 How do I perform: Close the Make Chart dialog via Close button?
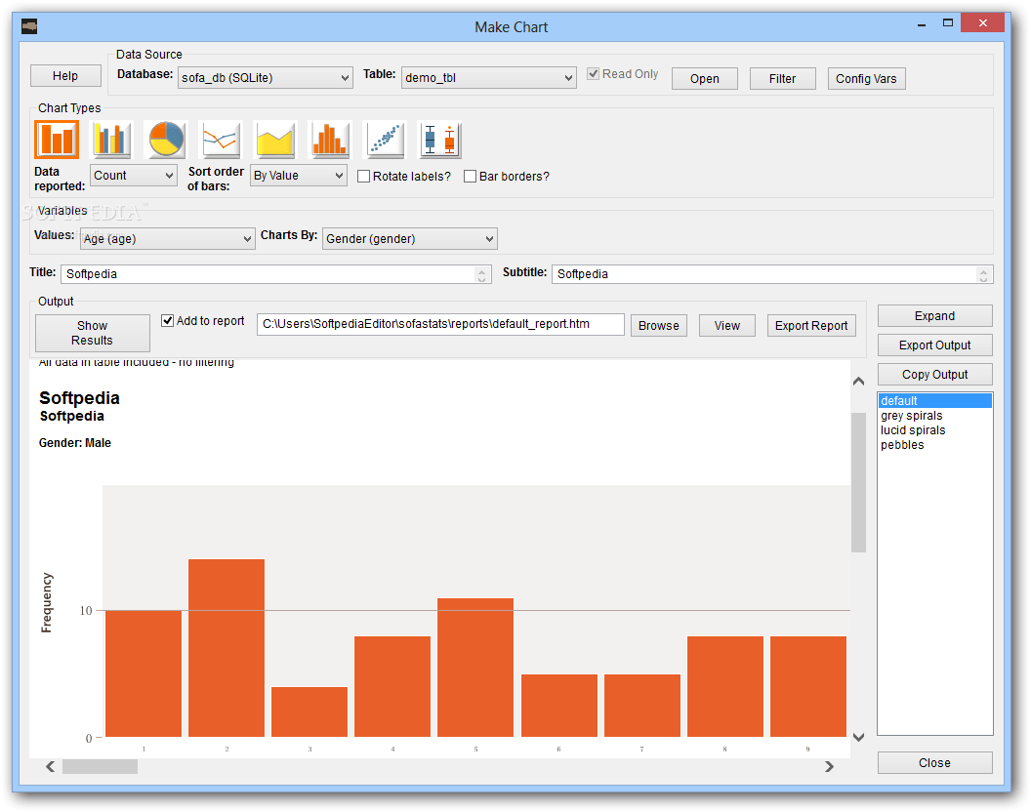point(934,762)
